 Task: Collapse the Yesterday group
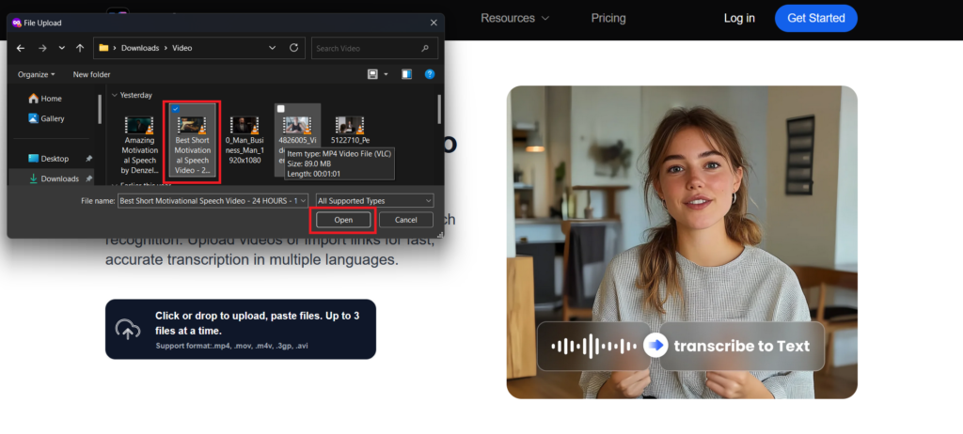[114, 95]
